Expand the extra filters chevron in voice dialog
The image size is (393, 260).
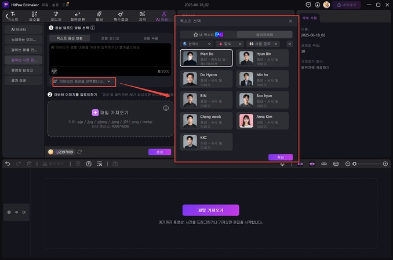click(x=289, y=44)
